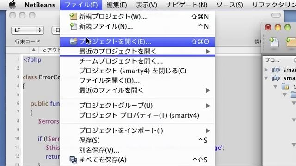Select プロジェクトを開く(E)... menu entry
The image size is (296, 166).
click(137, 41)
